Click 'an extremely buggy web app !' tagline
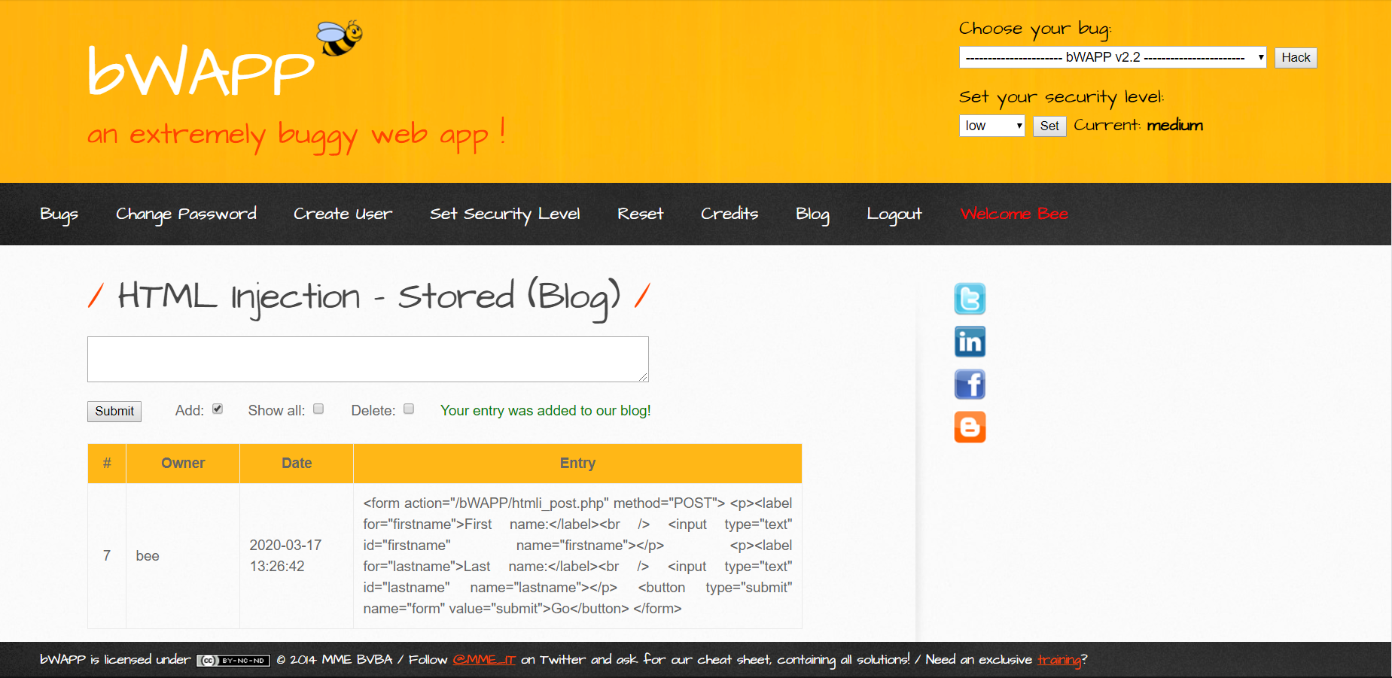The height and width of the screenshot is (678, 1392). click(297, 135)
